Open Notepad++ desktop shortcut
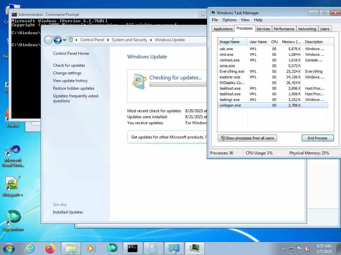Screen dimensions: 341x255 pos(13,186)
